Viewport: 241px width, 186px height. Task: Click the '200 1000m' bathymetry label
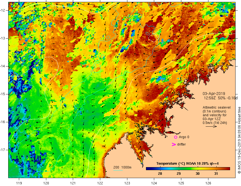122,167
